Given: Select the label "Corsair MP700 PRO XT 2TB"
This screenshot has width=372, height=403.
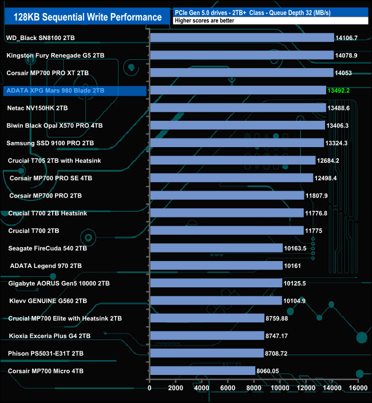Looking at the screenshot, I should point(48,73).
